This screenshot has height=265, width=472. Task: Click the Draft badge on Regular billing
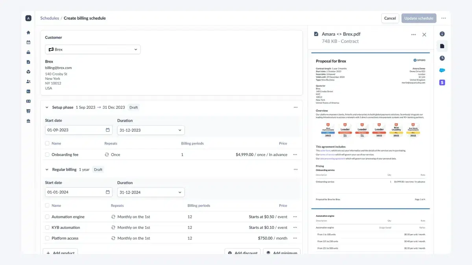pos(98,170)
